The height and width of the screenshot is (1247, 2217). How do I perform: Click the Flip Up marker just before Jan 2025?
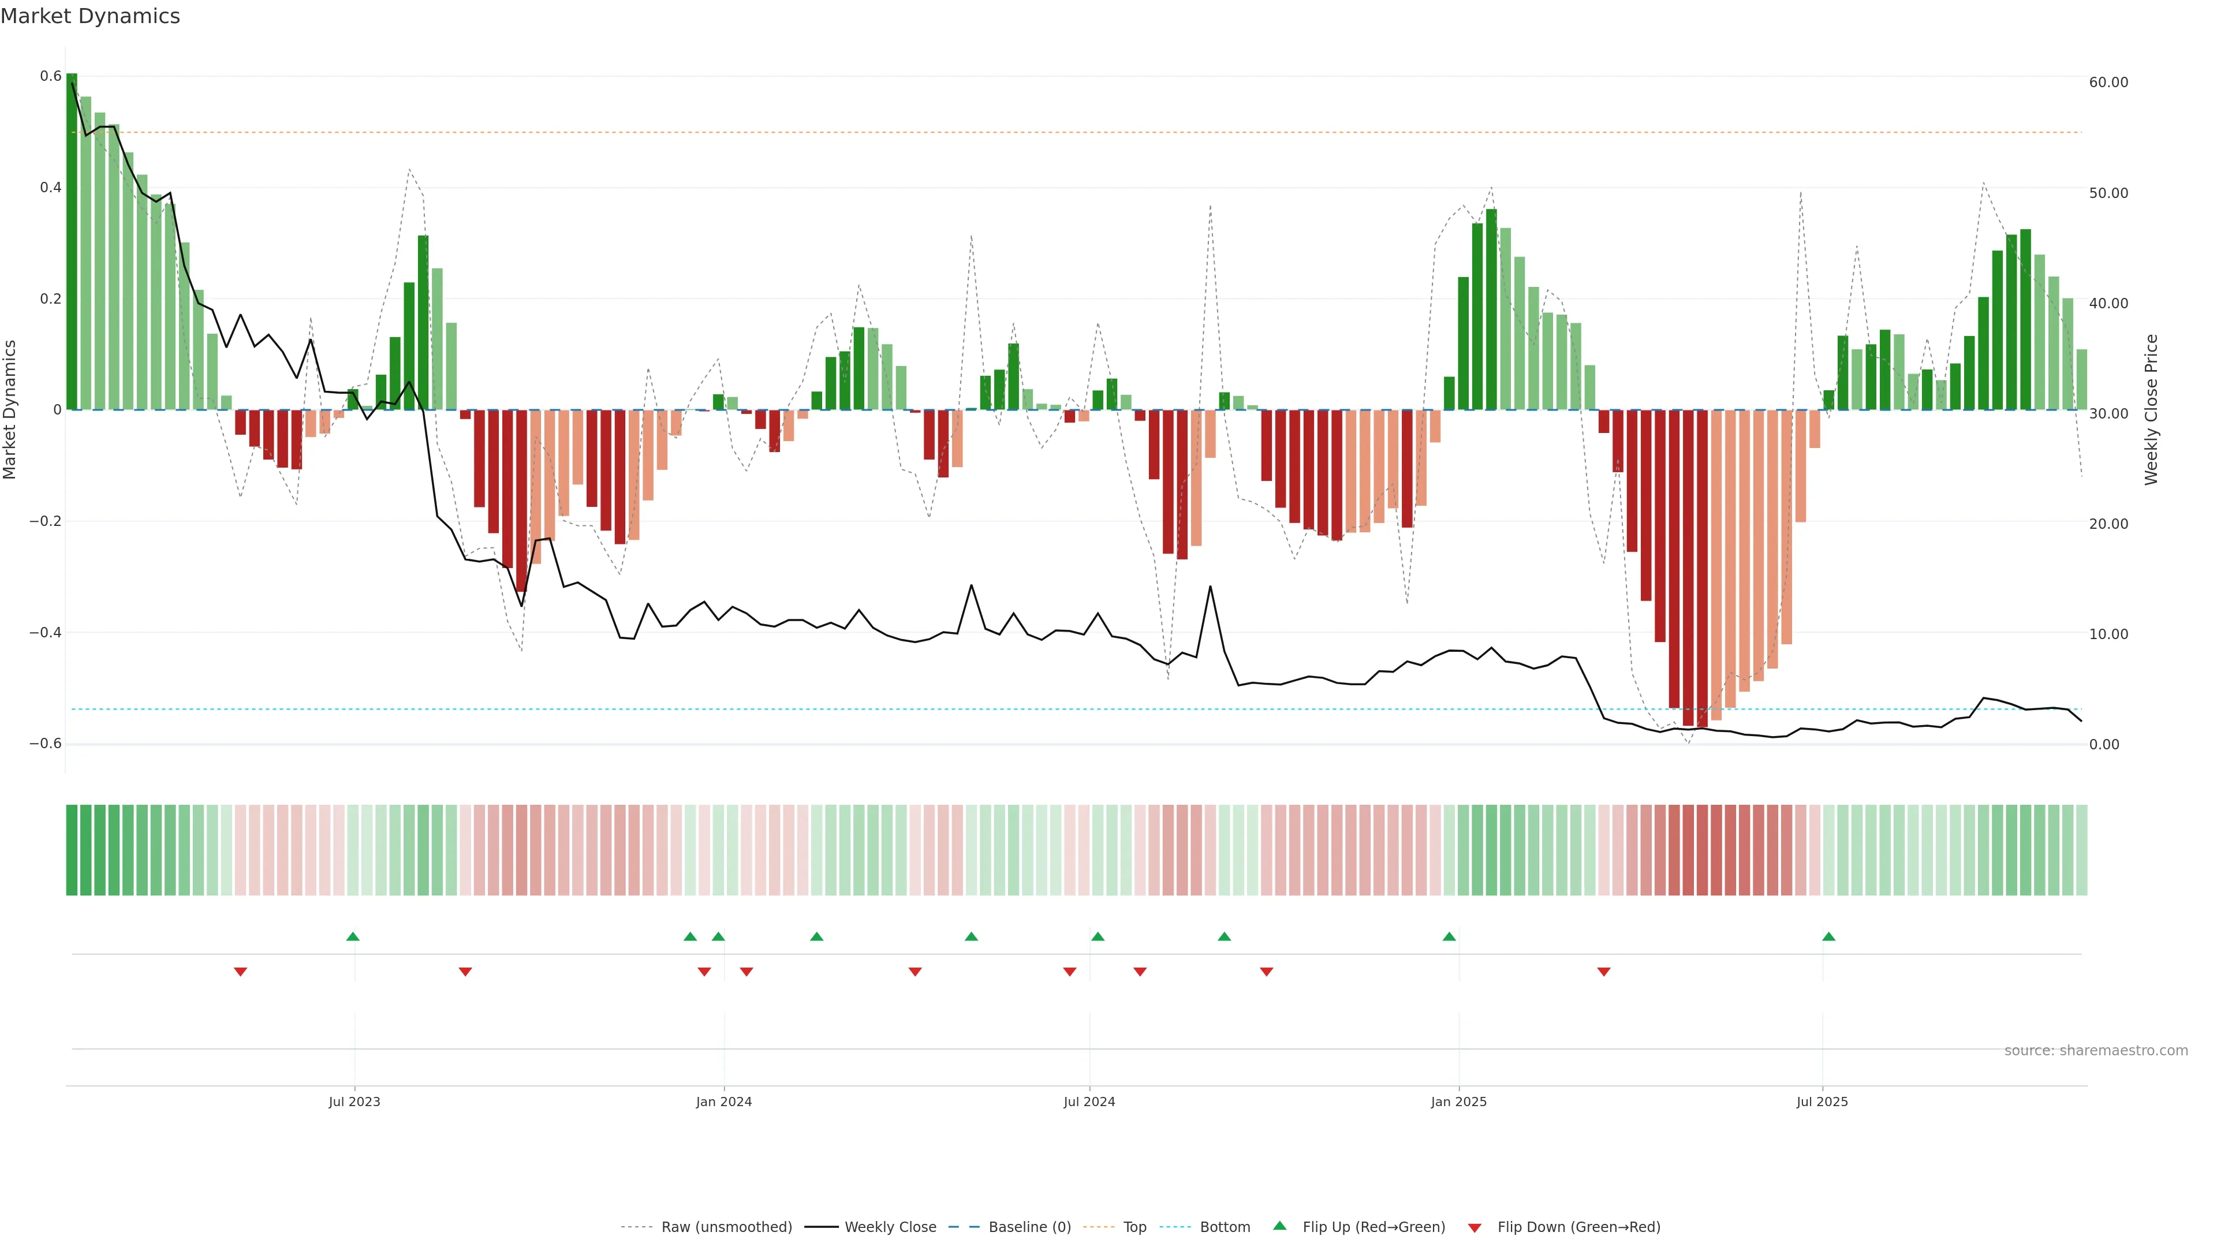1449,936
